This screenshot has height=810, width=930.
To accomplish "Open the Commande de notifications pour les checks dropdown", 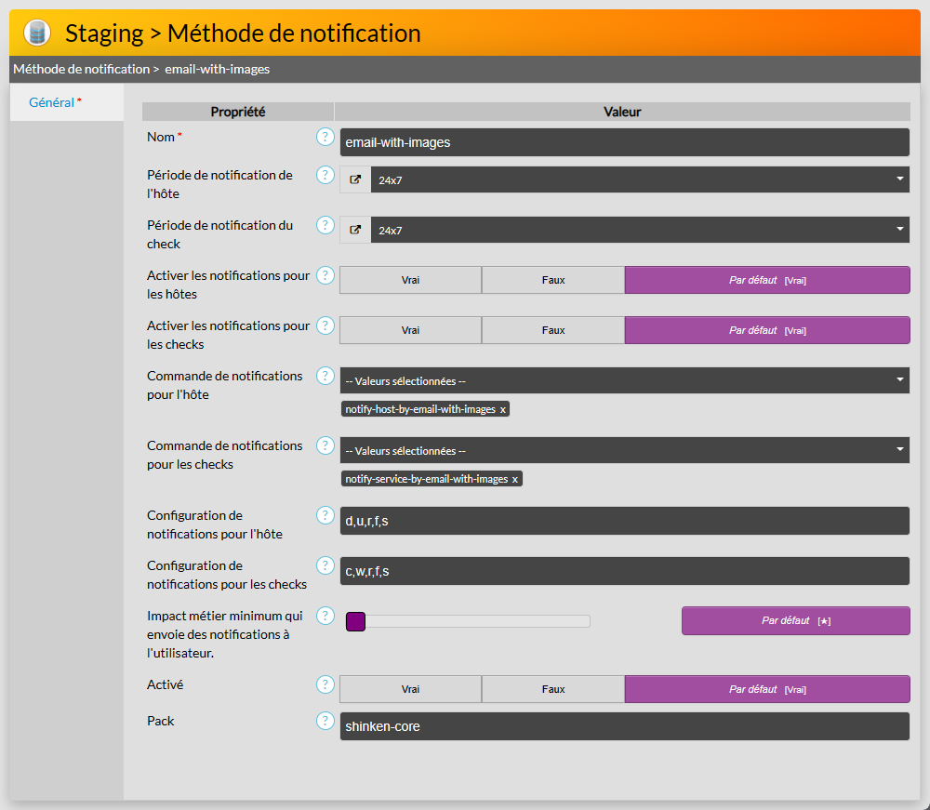I will tap(624, 450).
